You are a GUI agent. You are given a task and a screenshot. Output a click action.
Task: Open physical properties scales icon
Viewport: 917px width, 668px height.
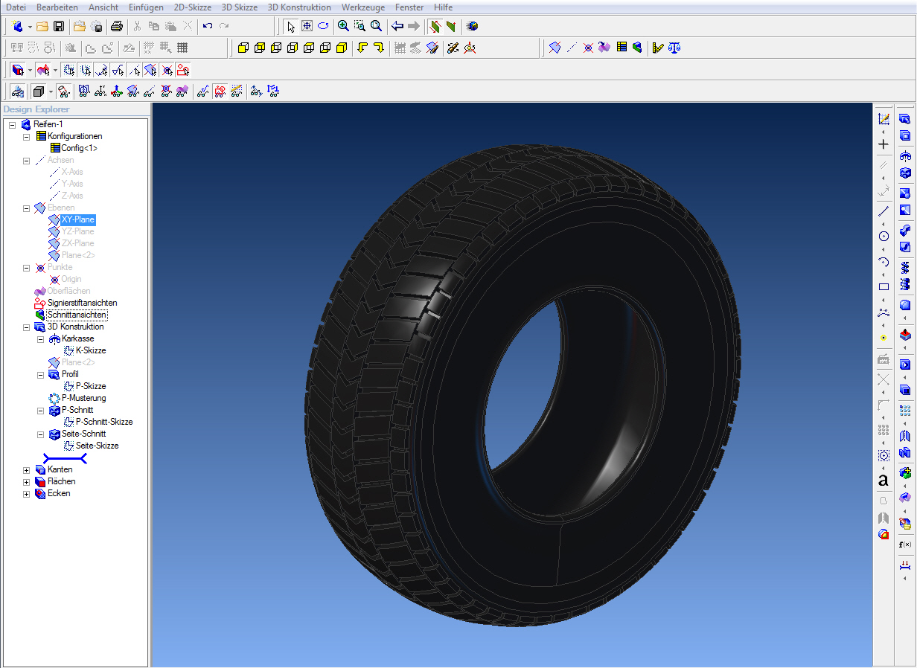click(x=674, y=48)
